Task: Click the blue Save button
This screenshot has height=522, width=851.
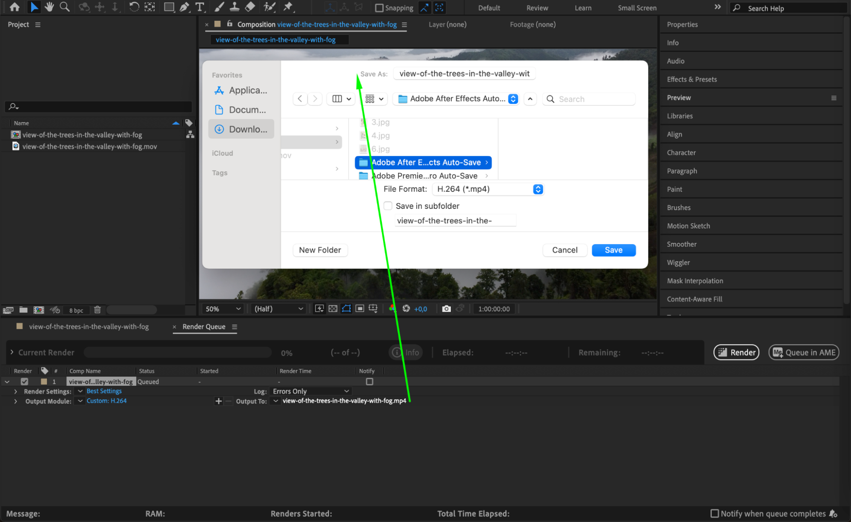Action: click(613, 250)
